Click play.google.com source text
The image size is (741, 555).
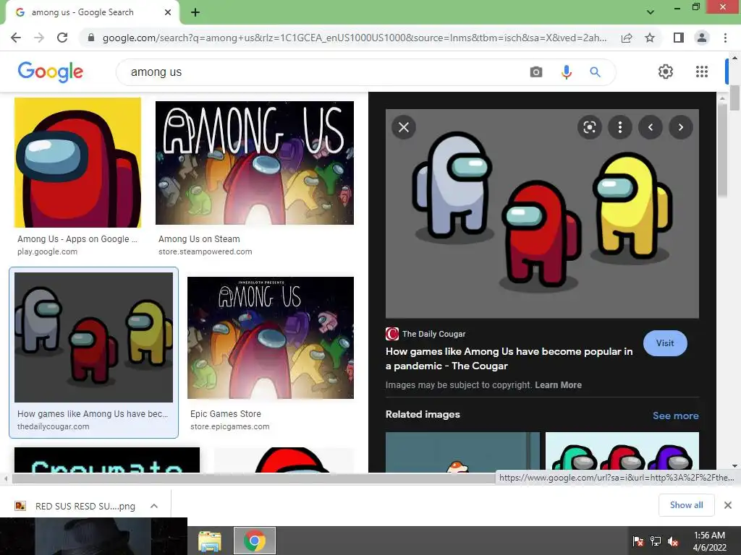click(x=47, y=251)
